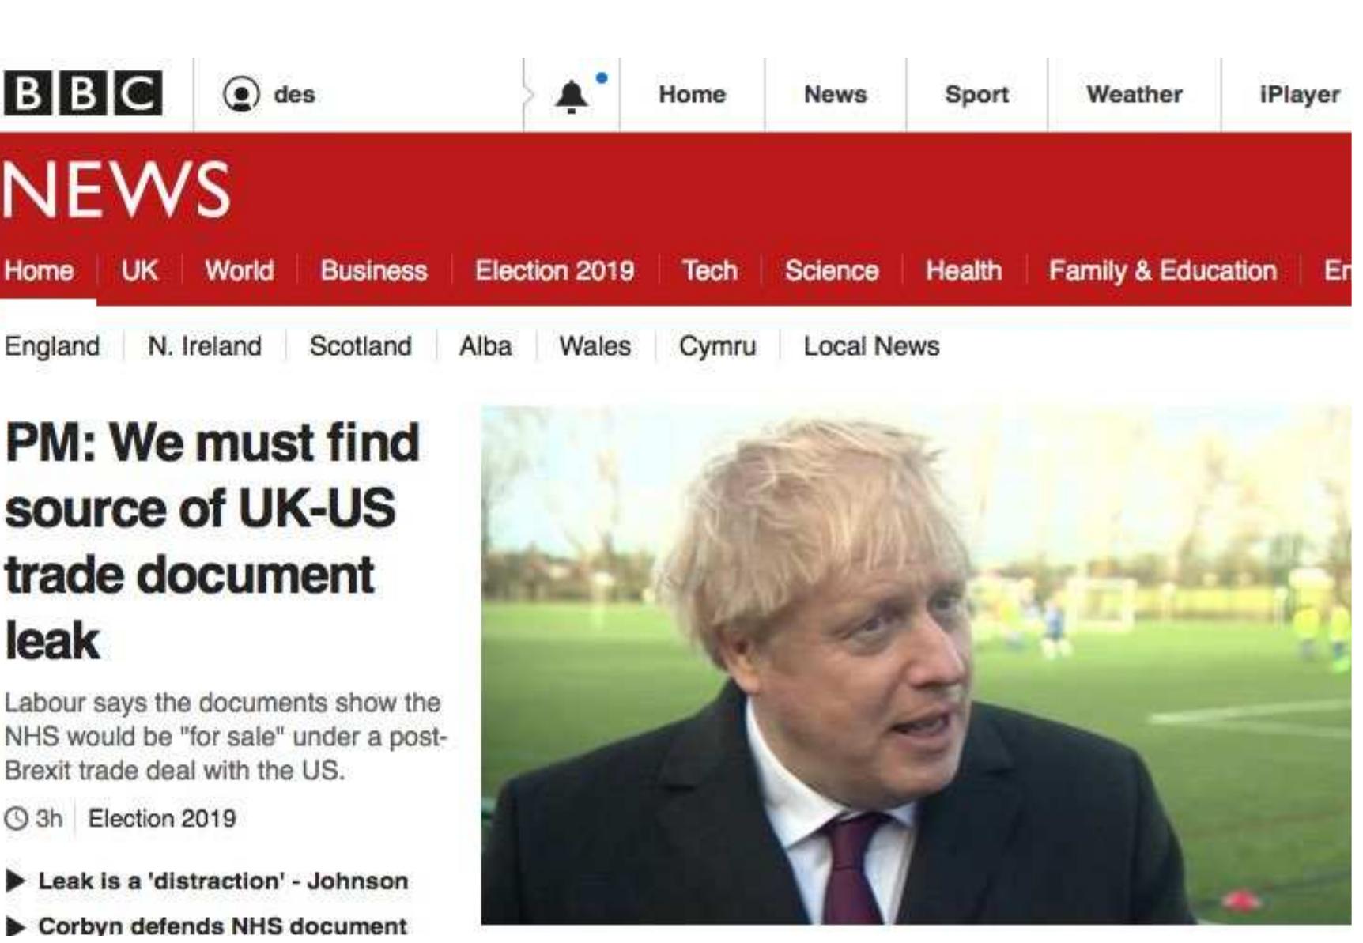
Task: Click the play arrow beside Leak is a distraction
Action: coord(16,881)
